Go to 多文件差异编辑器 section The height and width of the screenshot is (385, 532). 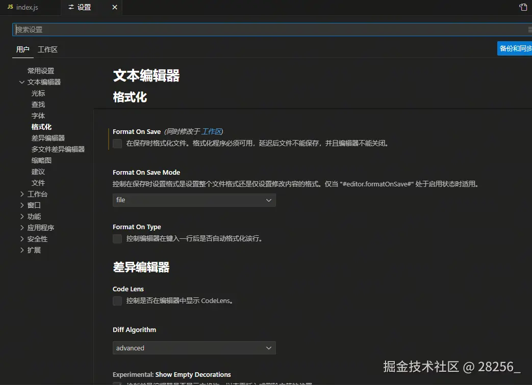(58, 149)
